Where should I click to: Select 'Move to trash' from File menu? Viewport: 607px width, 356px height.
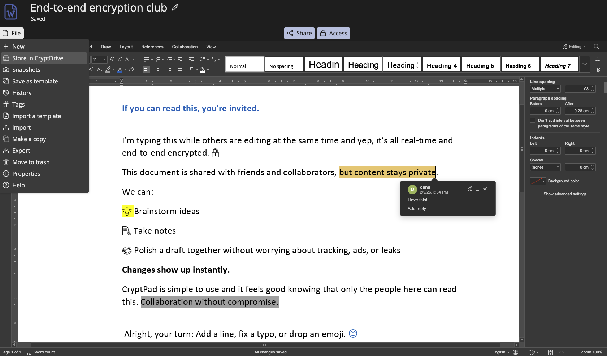click(x=30, y=162)
